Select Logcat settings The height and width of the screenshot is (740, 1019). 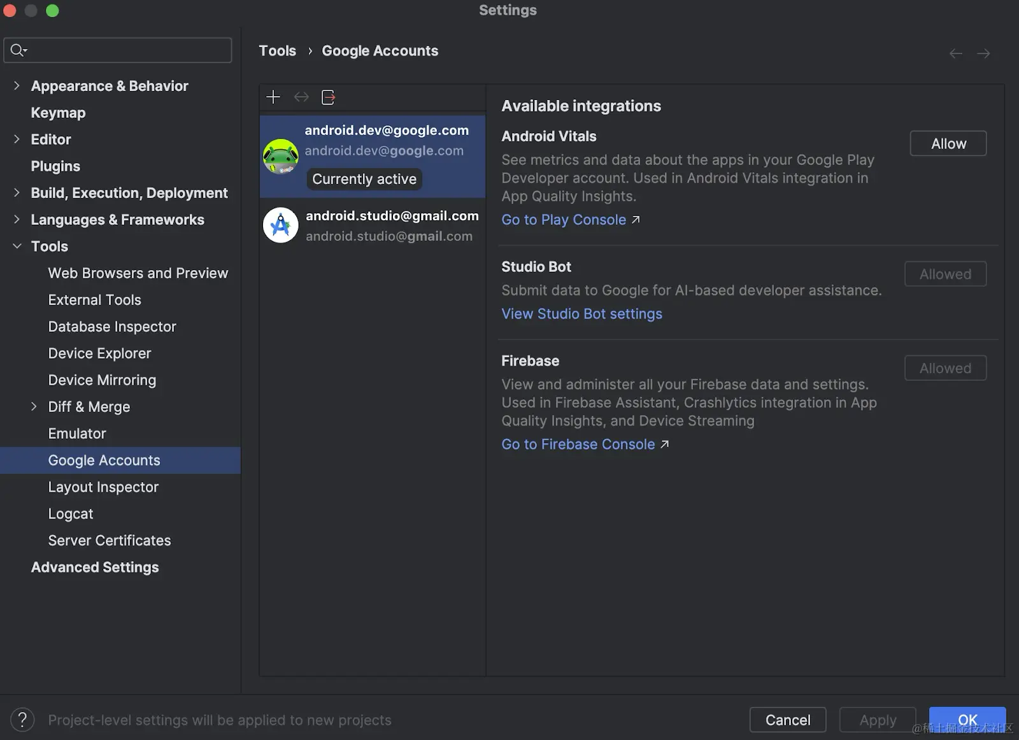click(71, 514)
